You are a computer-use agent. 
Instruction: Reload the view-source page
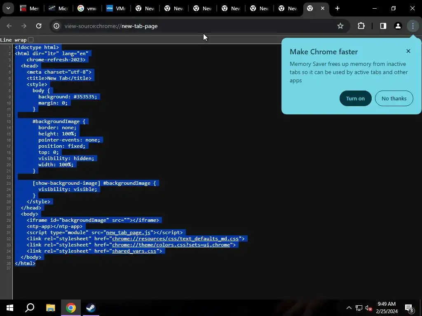39,26
